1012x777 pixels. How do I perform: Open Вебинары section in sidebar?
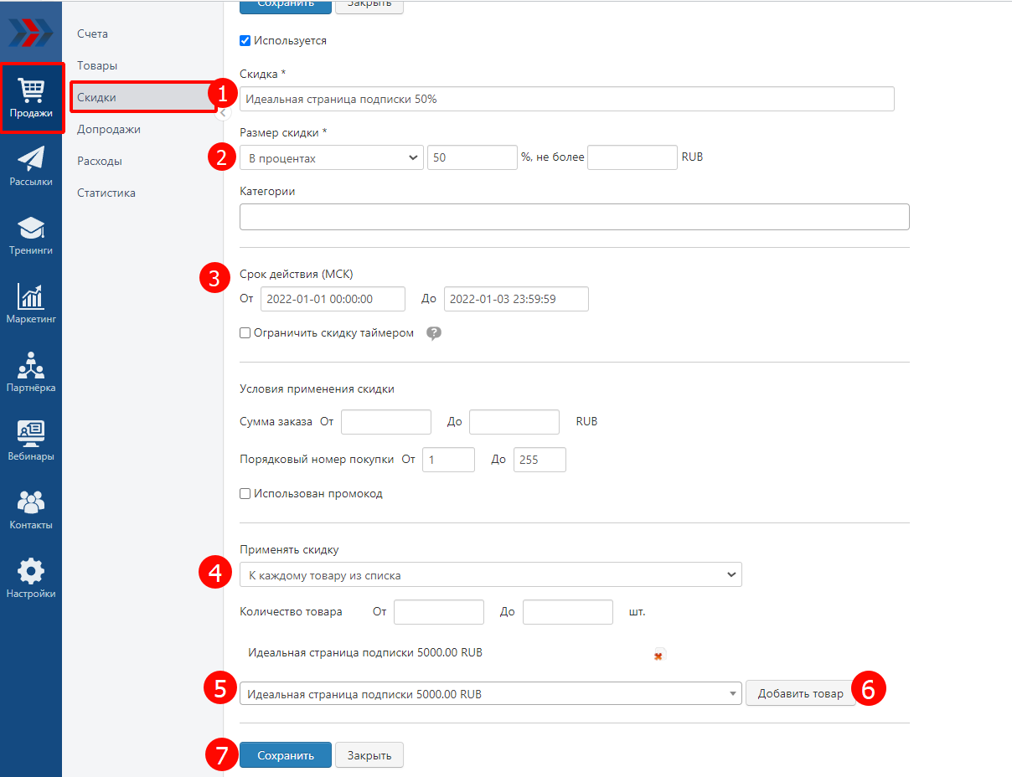tap(31, 441)
